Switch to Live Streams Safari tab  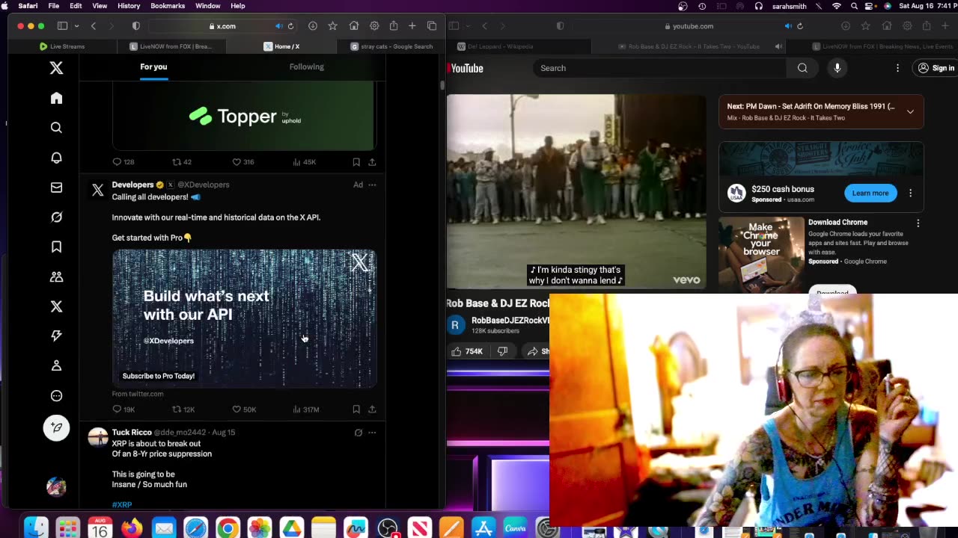[x=62, y=46]
